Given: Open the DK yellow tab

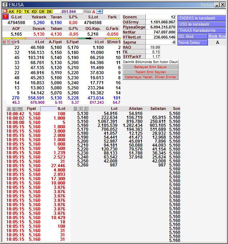Looking at the screenshot, I should (49, 12).
